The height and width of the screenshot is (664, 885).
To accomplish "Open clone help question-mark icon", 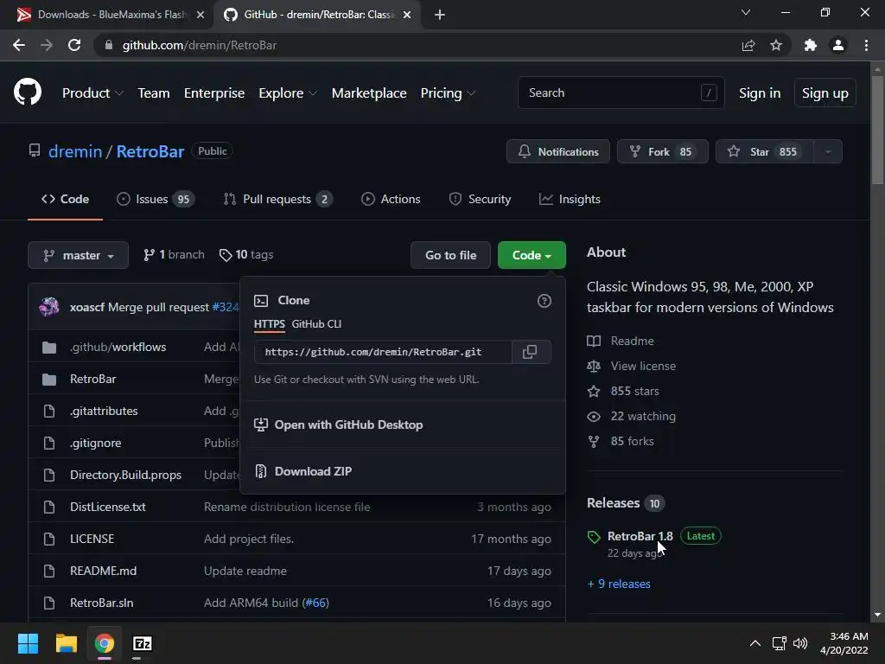I will [544, 301].
